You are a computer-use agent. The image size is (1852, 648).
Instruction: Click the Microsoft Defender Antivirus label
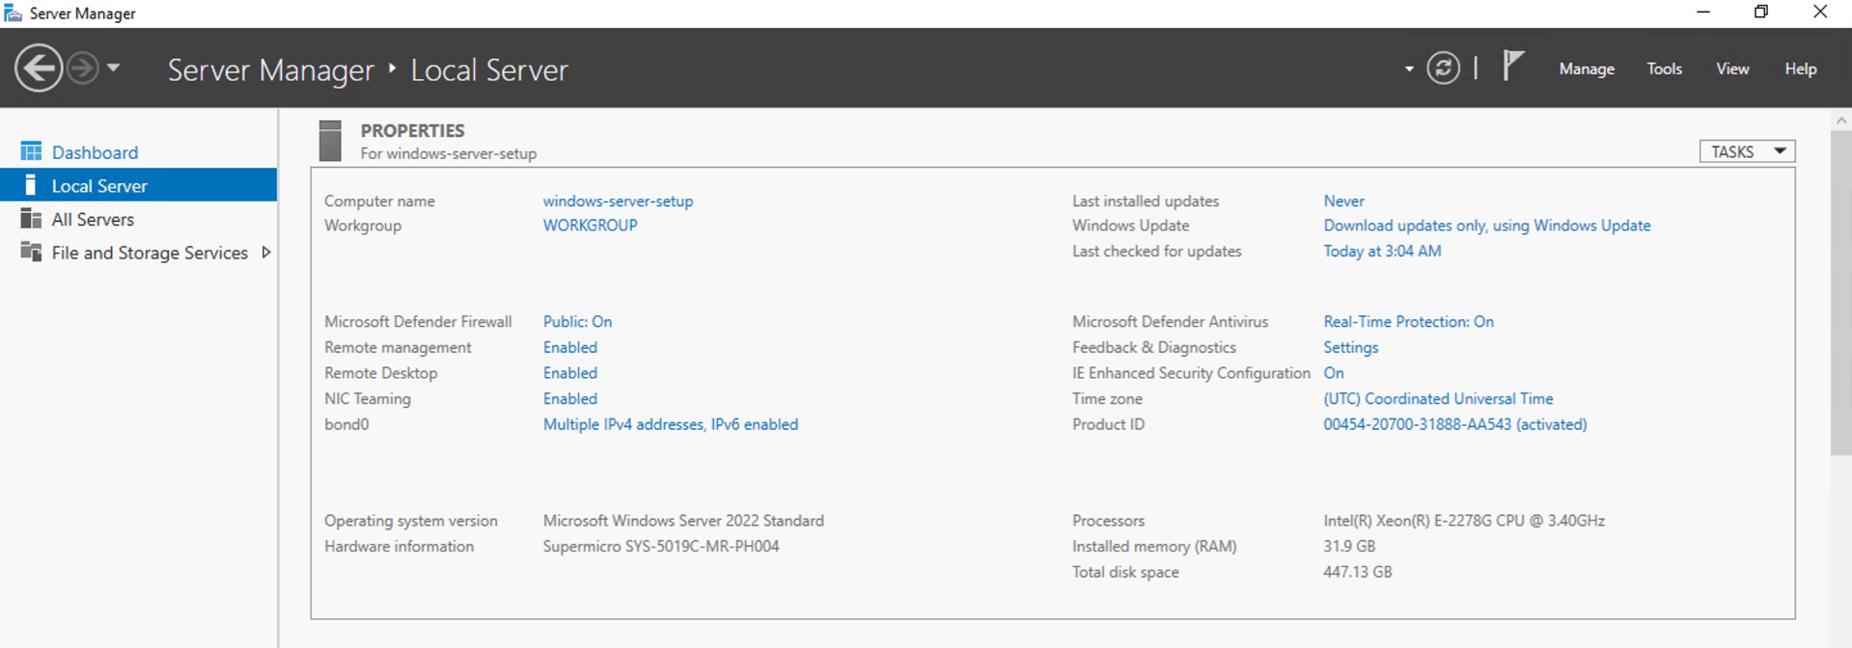click(x=1170, y=322)
